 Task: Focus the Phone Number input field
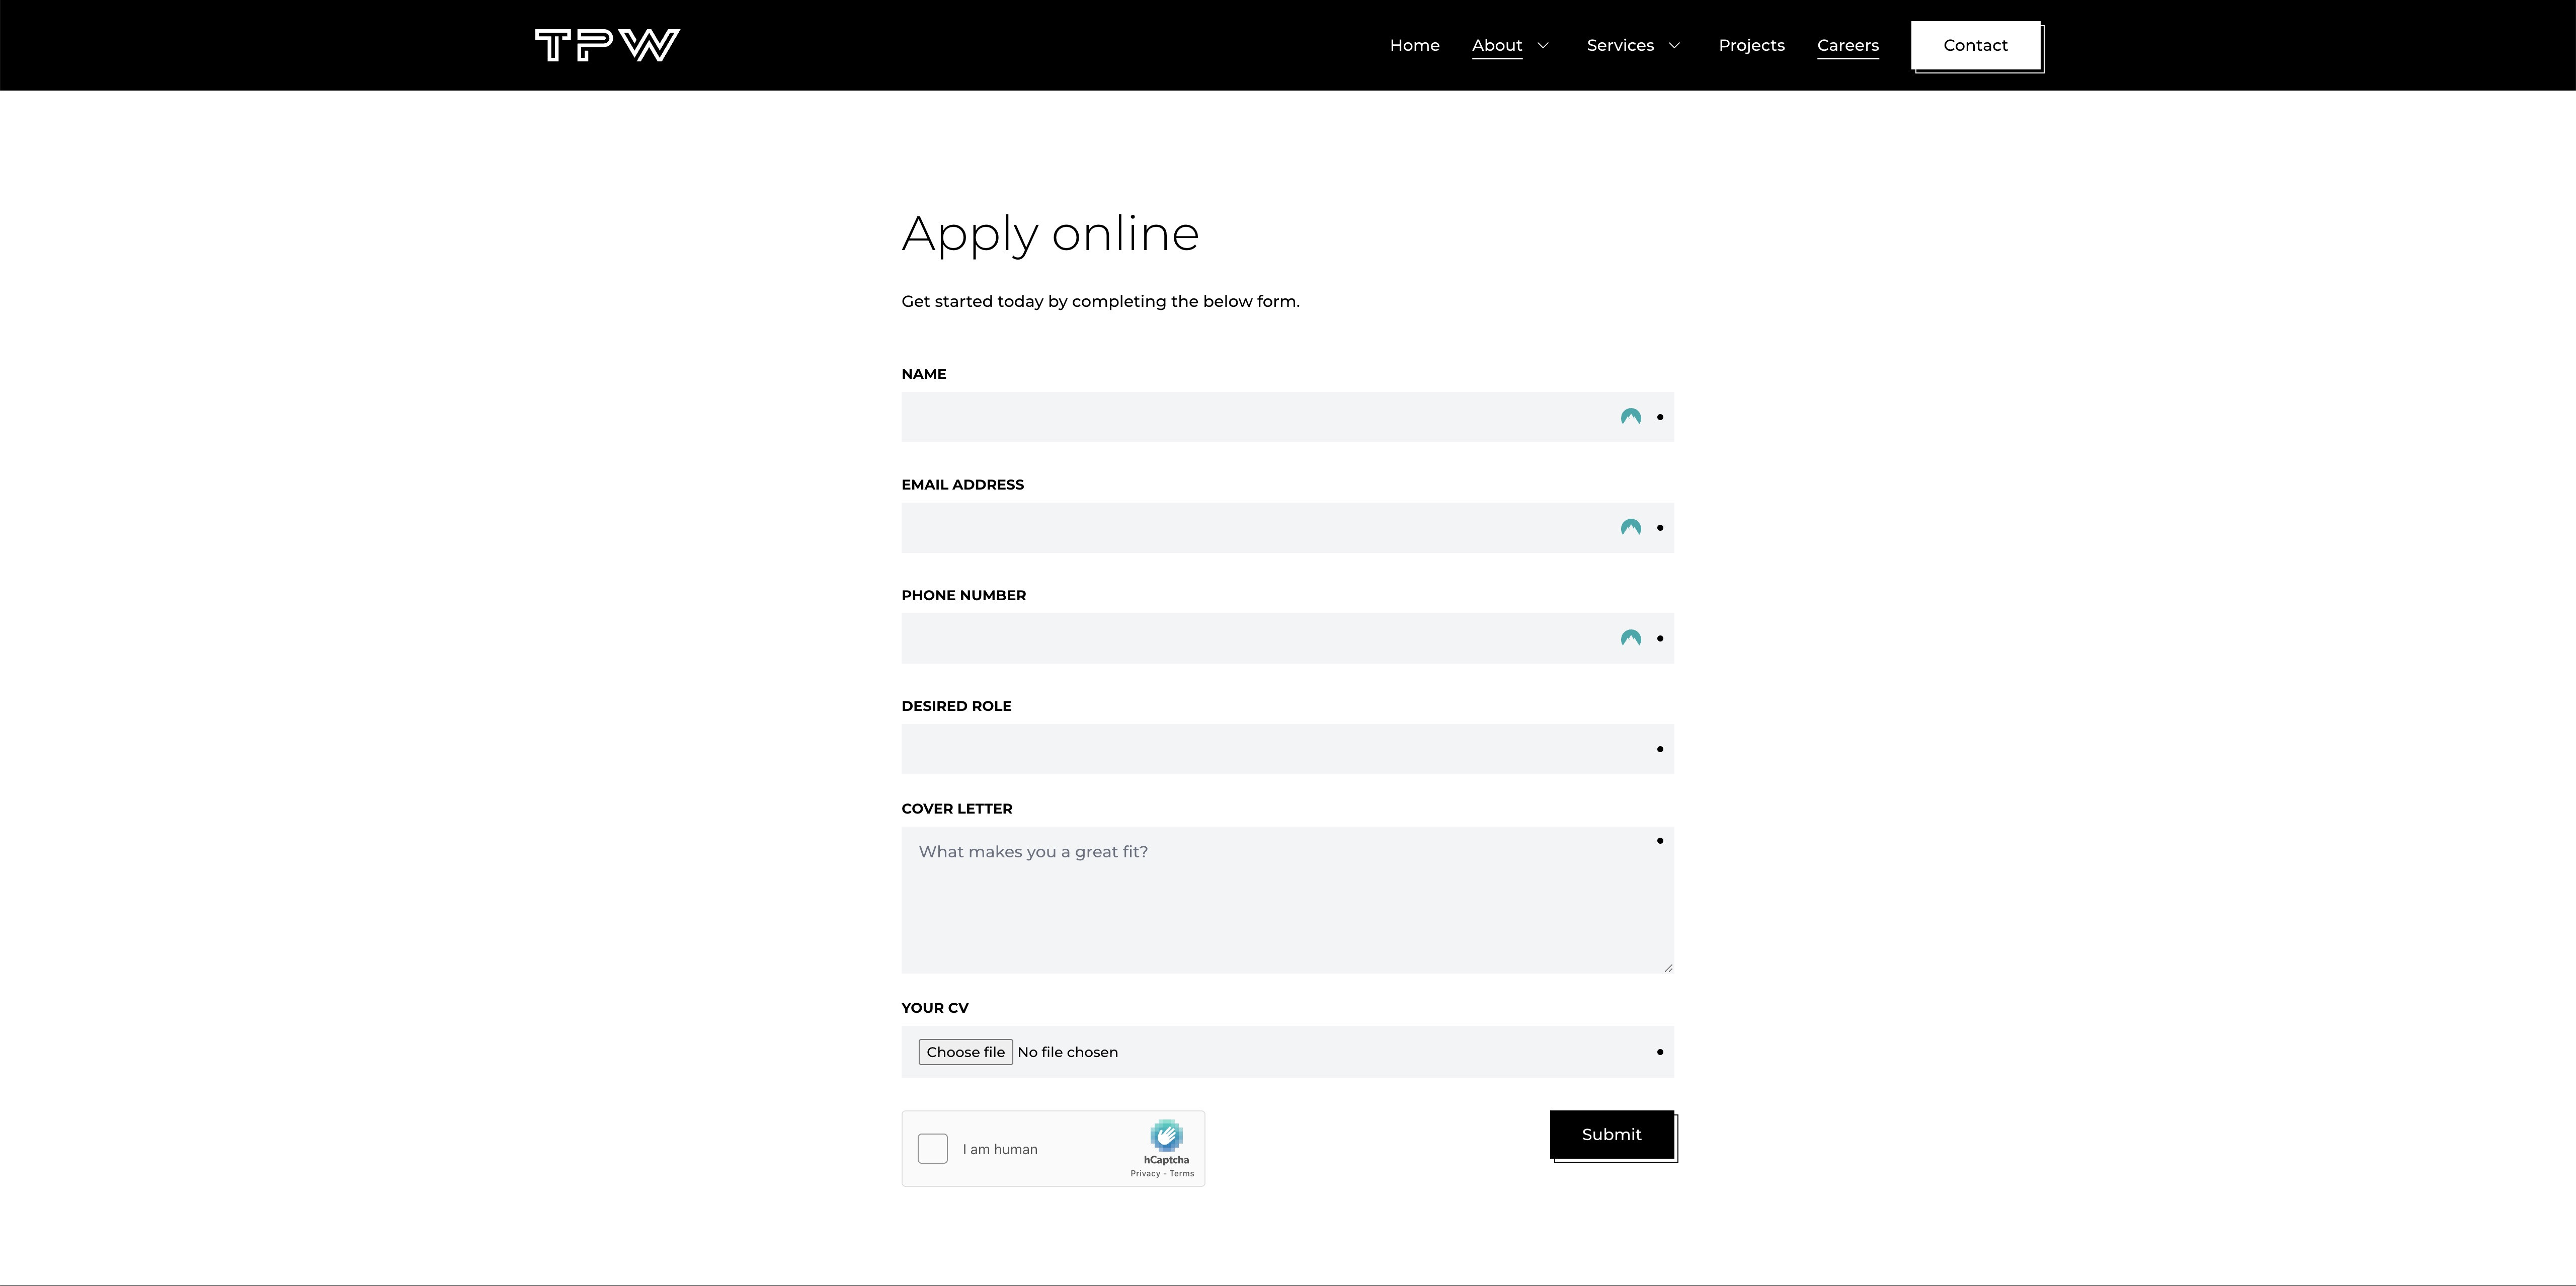coord(1288,638)
